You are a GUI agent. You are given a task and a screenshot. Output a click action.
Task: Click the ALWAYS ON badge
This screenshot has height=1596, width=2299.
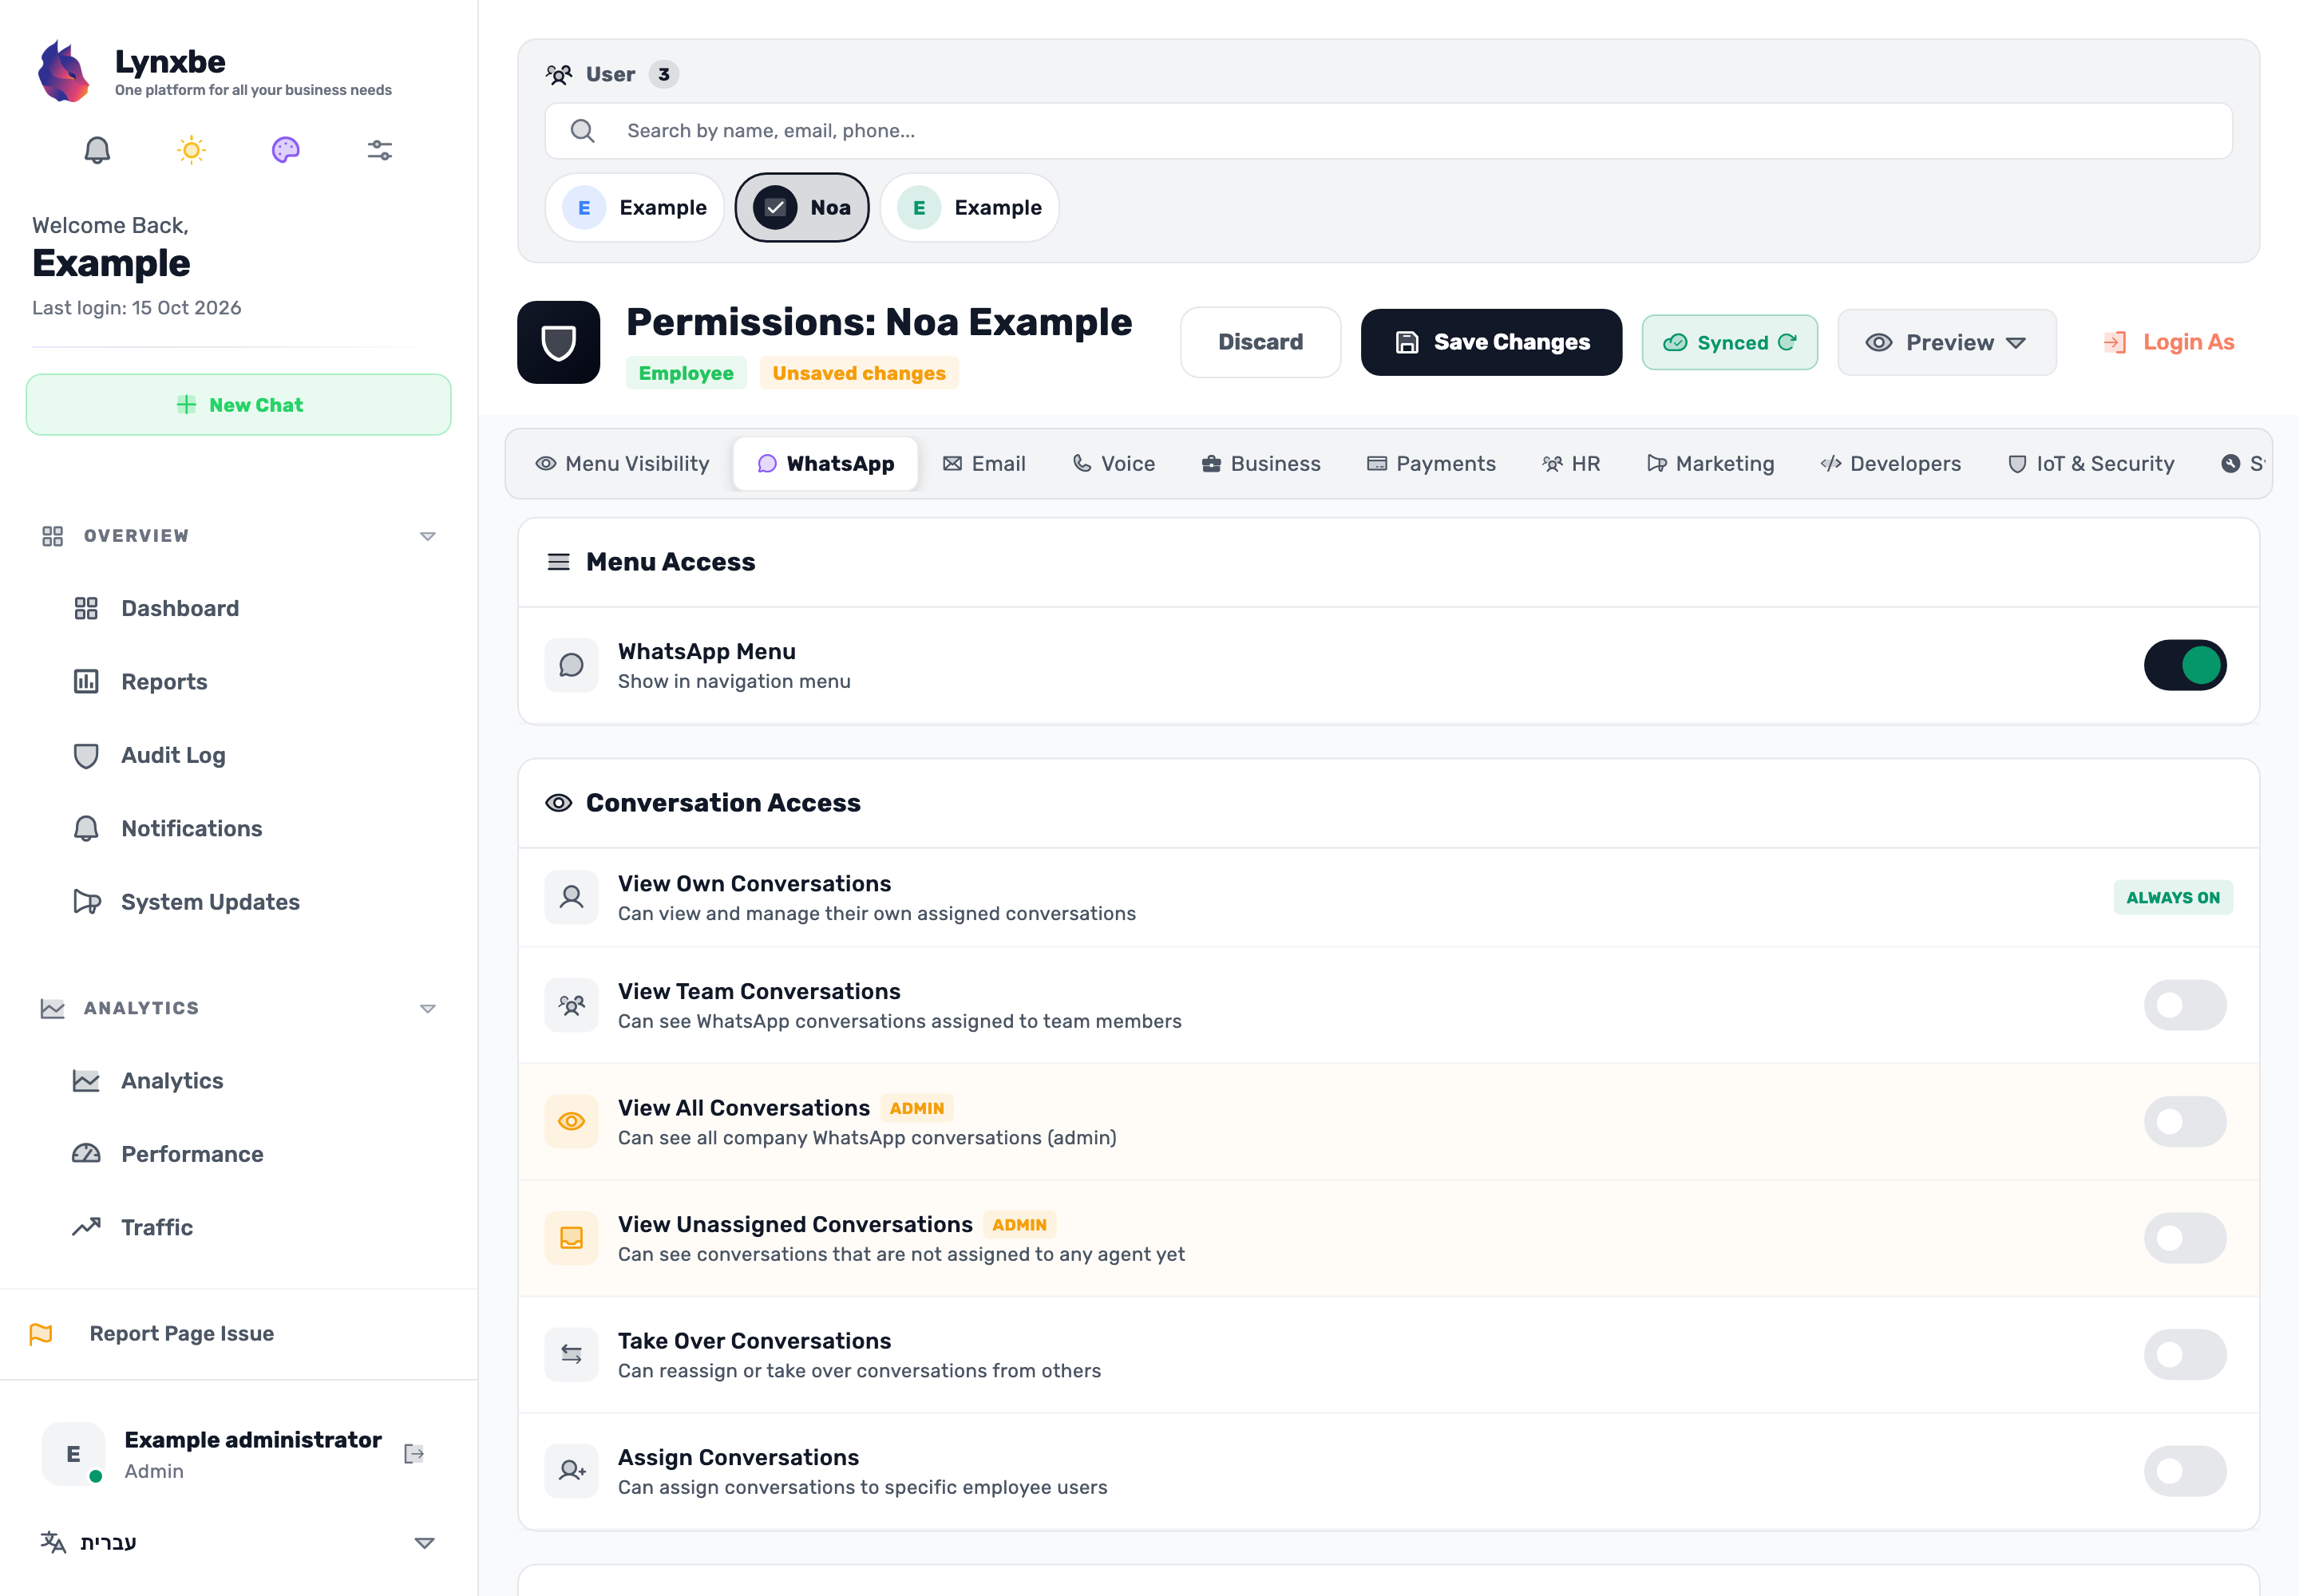pyautogui.click(x=2173, y=897)
